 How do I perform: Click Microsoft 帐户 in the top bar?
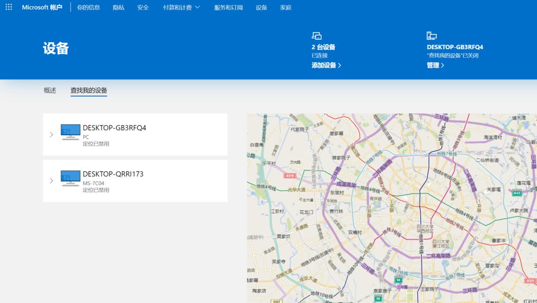[42, 7]
